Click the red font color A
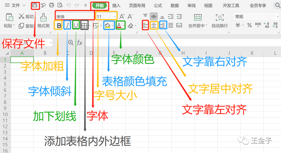 point(119,26)
